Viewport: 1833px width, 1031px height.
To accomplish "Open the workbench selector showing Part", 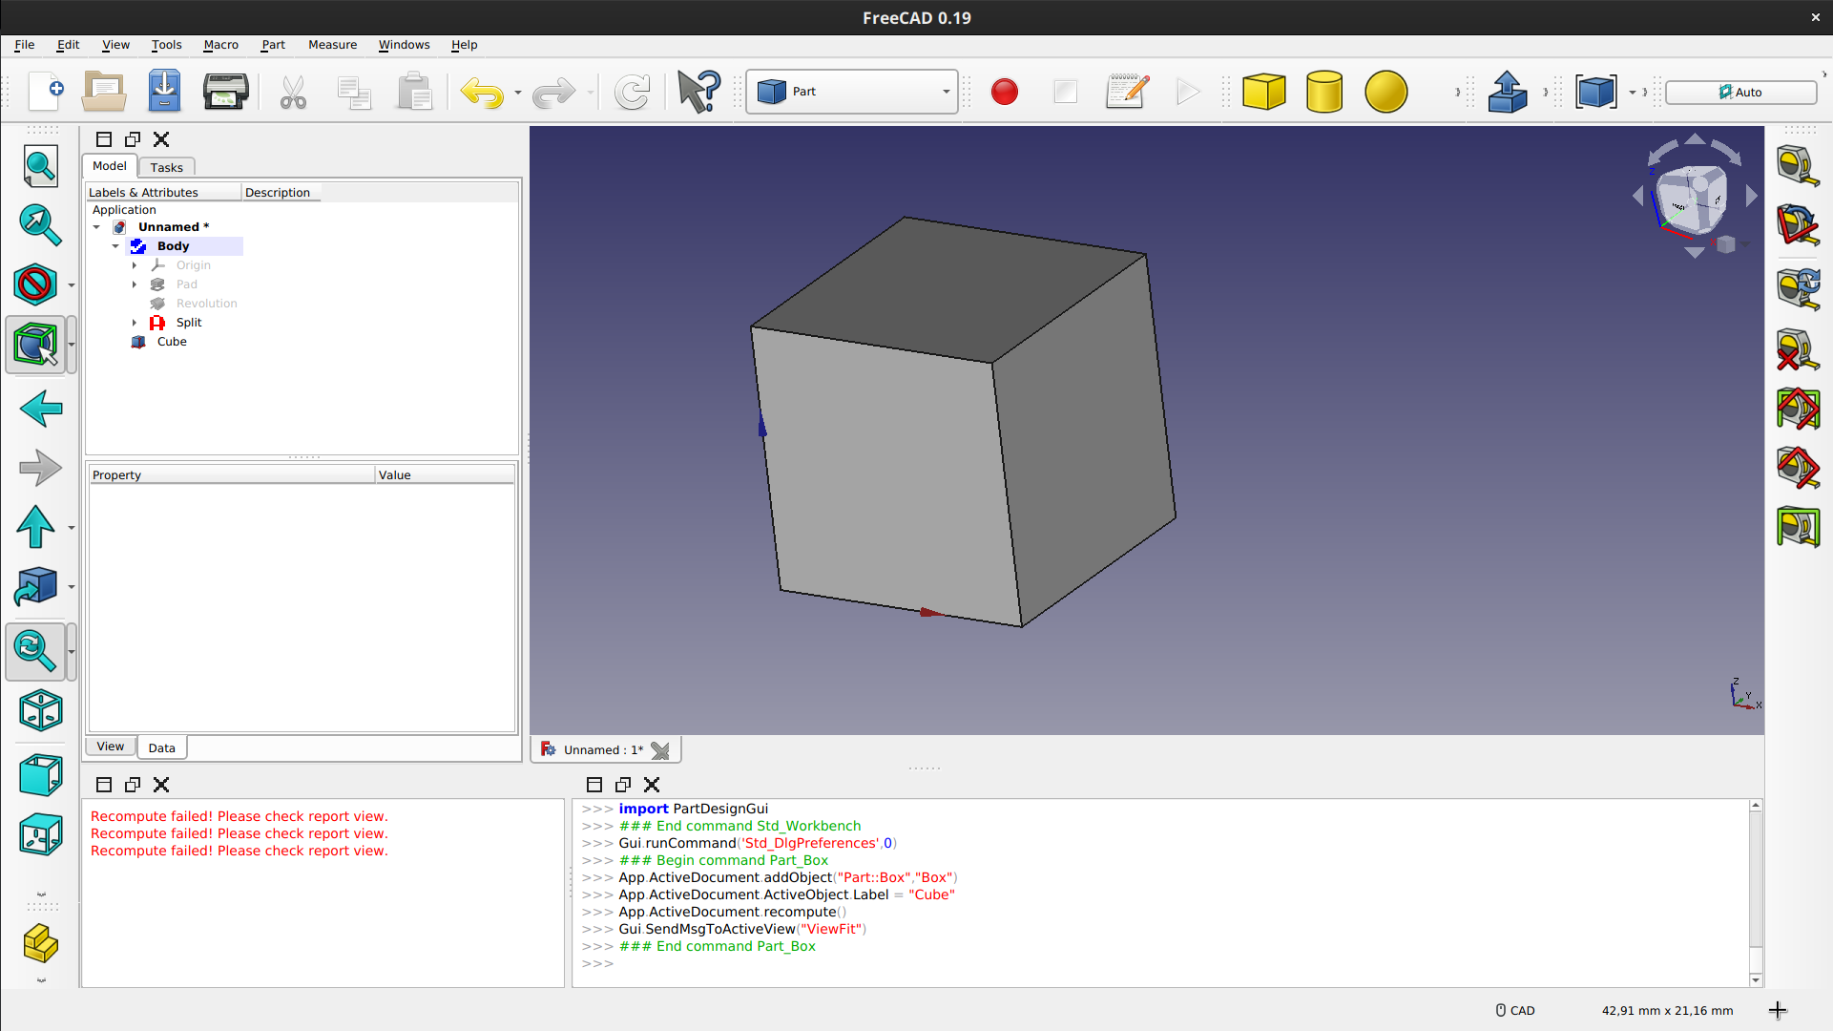I will (x=850, y=91).
